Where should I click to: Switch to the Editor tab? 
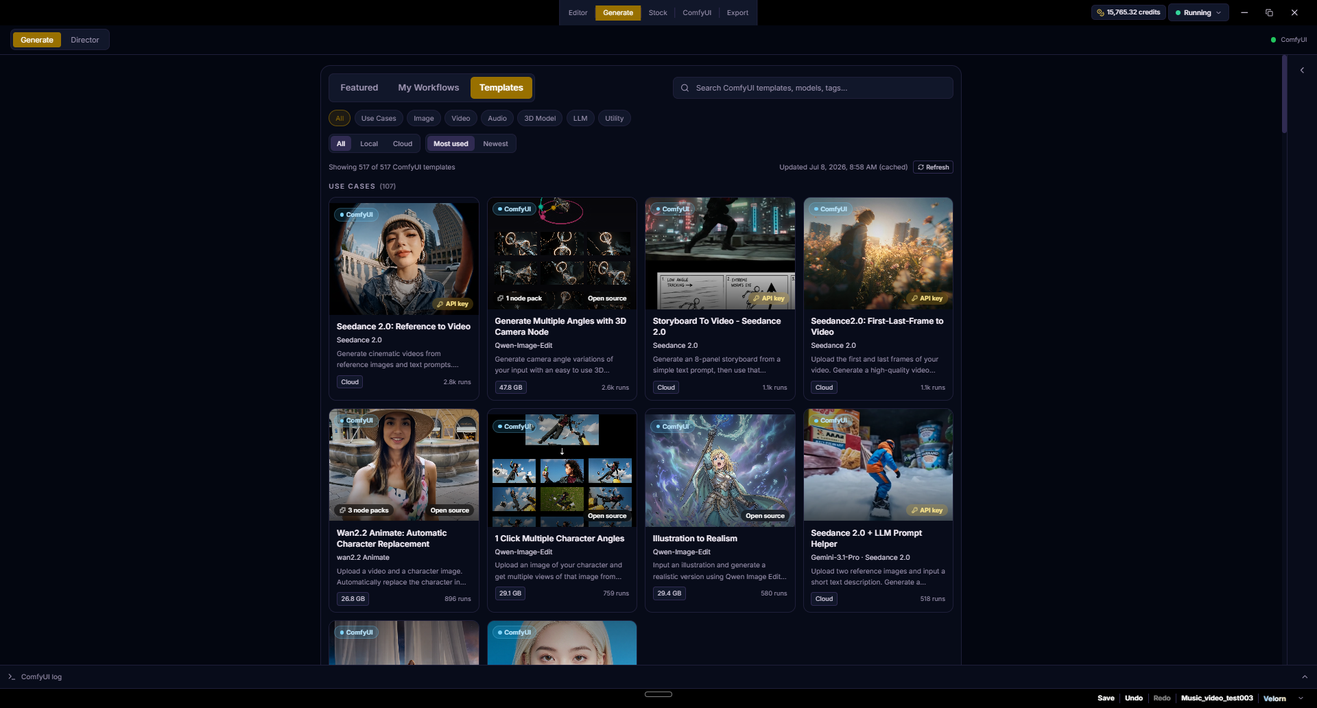coord(578,13)
